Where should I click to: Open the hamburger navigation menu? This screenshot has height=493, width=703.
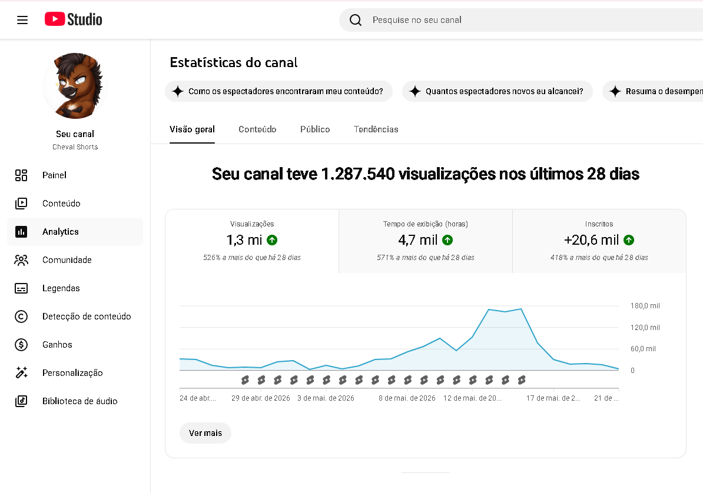click(22, 20)
